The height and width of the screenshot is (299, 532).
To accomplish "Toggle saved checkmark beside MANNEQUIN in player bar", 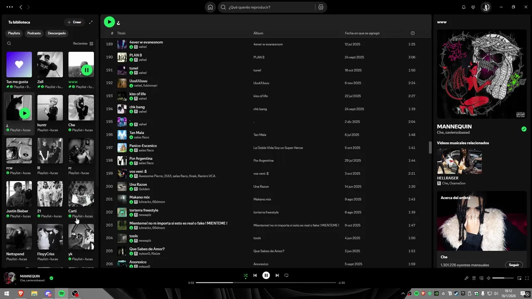I will (51, 278).
